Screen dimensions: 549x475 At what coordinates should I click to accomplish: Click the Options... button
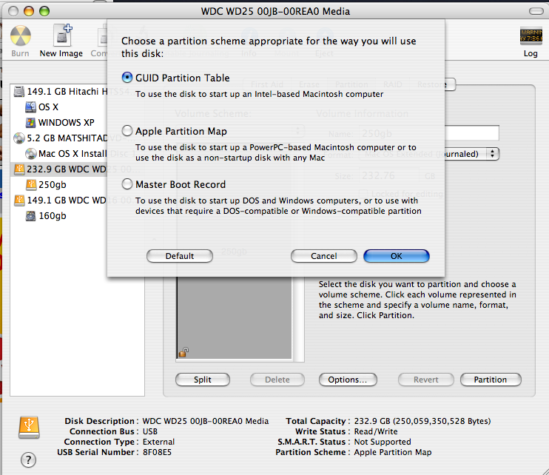click(348, 380)
